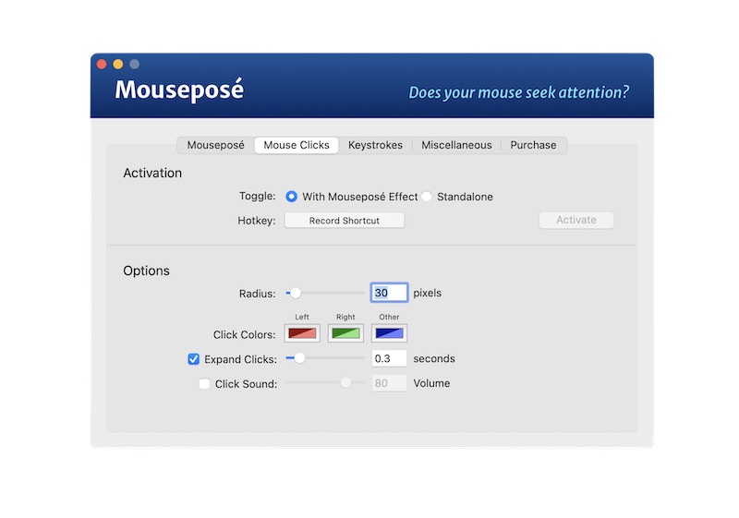This screenshot has height=518, width=739.
Task: Click the Mouseposé logo title
Action: tap(179, 90)
